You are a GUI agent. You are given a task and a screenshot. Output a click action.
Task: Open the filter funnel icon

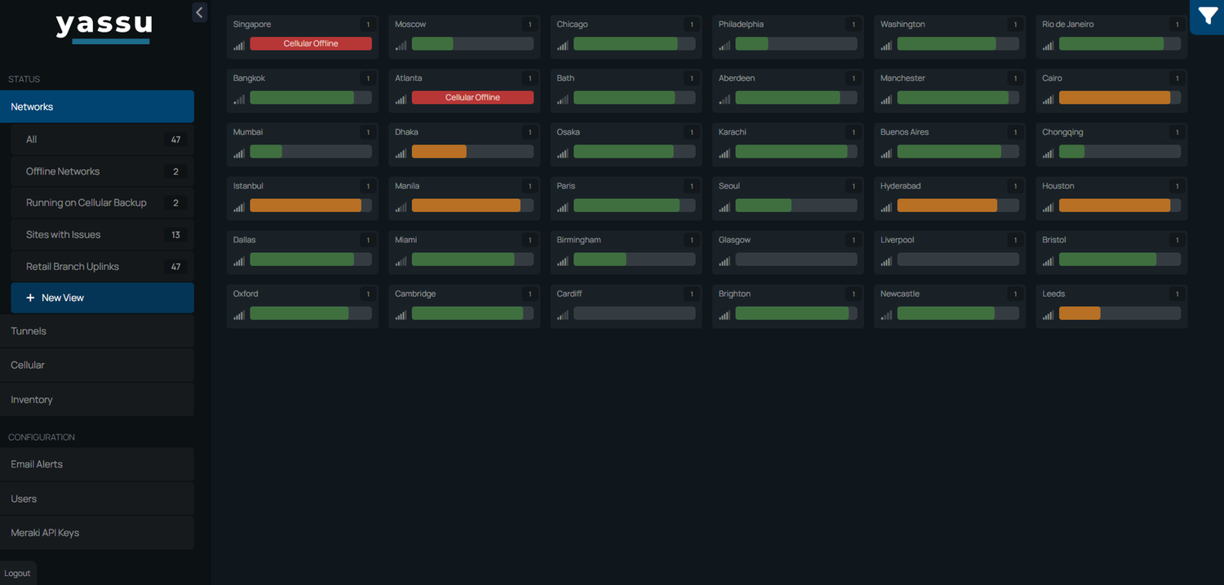click(1207, 16)
